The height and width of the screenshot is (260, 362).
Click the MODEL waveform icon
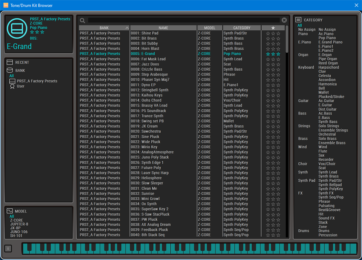pos(10,211)
